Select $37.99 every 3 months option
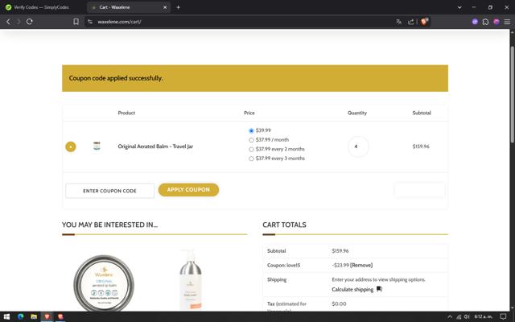 click(251, 159)
